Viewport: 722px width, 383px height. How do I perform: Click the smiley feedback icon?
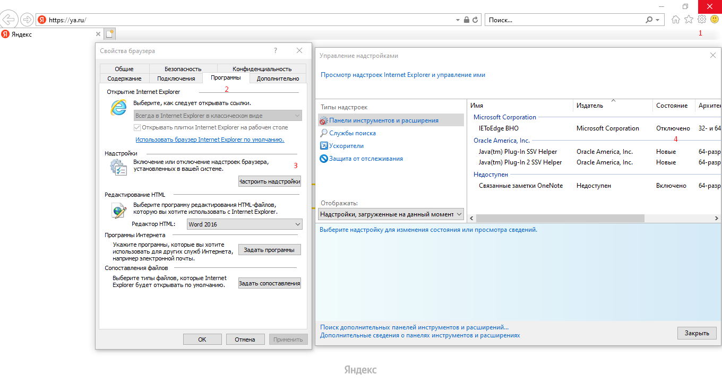click(x=715, y=20)
